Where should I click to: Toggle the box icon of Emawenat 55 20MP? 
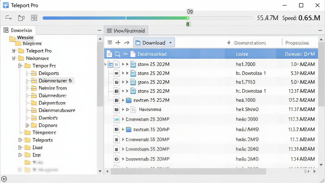pyautogui.click(x=116, y=139)
